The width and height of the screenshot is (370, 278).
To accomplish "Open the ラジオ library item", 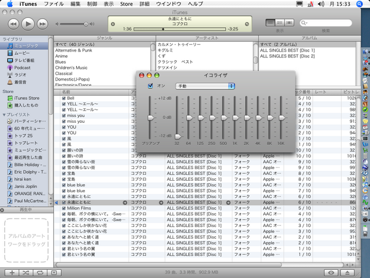I will click(x=24, y=75).
